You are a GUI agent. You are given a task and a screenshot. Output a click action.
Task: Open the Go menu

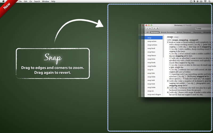31,1
